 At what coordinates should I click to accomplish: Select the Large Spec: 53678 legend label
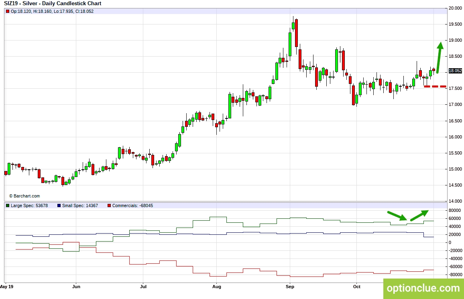[30, 205]
